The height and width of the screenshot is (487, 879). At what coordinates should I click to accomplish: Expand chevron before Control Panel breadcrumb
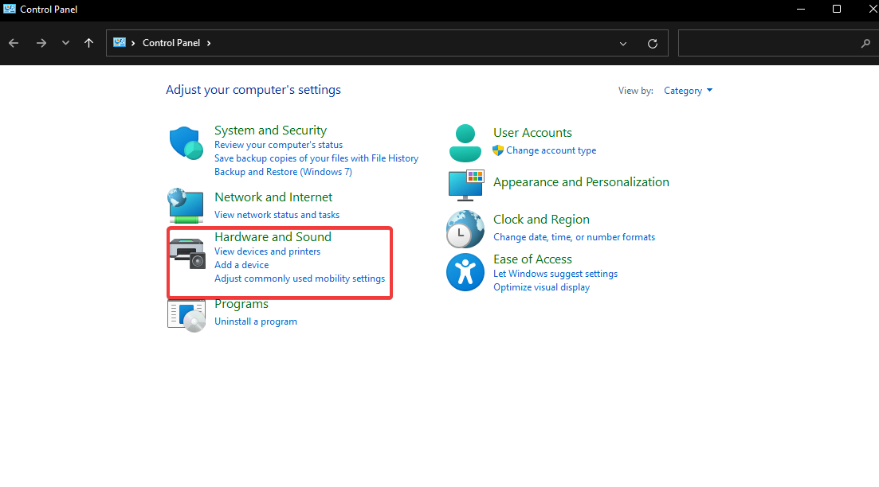[133, 43]
